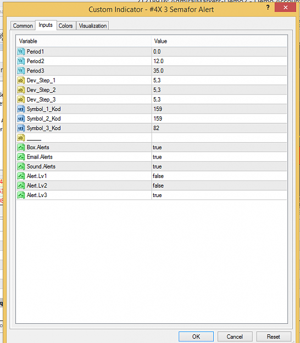The width and height of the screenshot is (300, 343).
Task: Select the Symbol_2_Kod value 159
Action: pyautogui.click(x=158, y=119)
